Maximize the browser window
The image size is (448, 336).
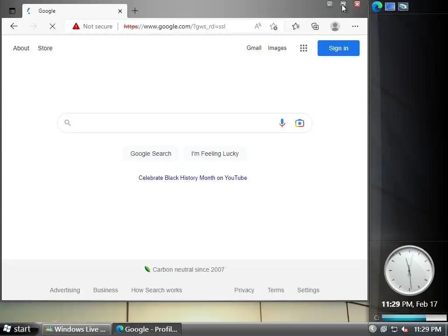pos(343,4)
